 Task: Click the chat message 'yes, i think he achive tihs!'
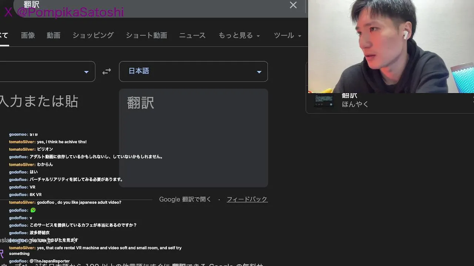(x=61, y=142)
